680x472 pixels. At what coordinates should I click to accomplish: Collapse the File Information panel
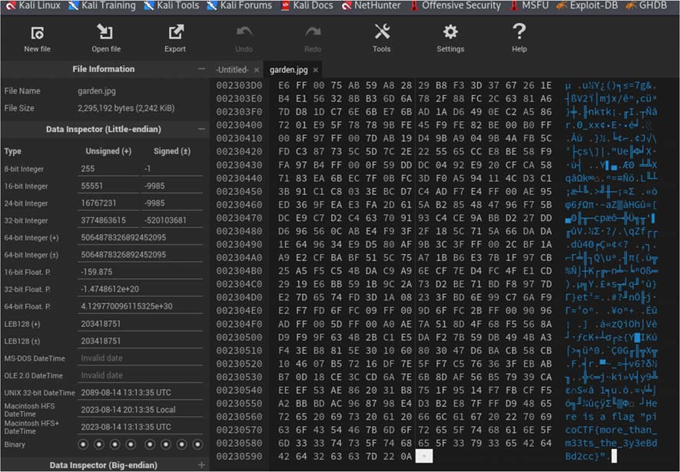[x=201, y=69]
